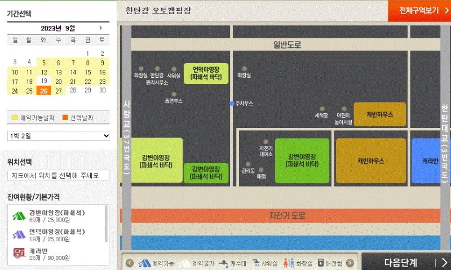Image resolution: width=451 pixels, height=270 pixels.
Task: Select September 5 on the calendar
Action: pos(44,63)
